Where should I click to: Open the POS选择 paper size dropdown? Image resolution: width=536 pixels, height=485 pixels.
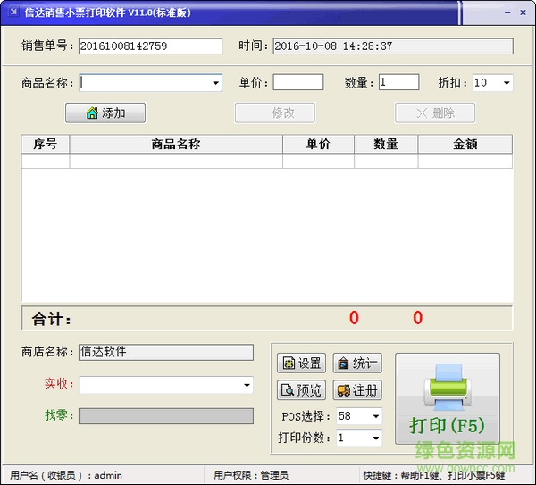pos(375,416)
